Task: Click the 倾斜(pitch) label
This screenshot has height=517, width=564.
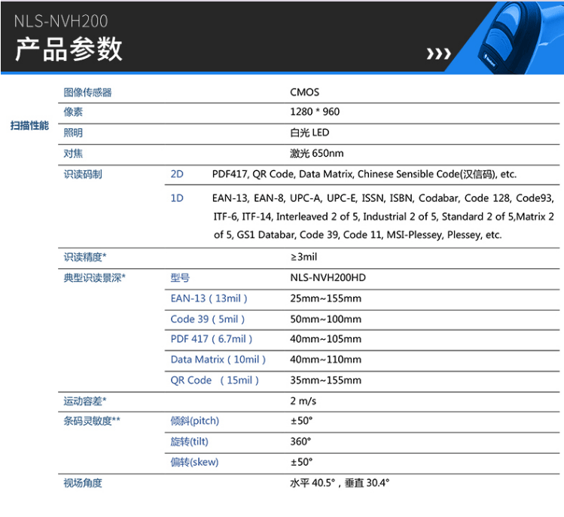Action: (x=194, y=421)
